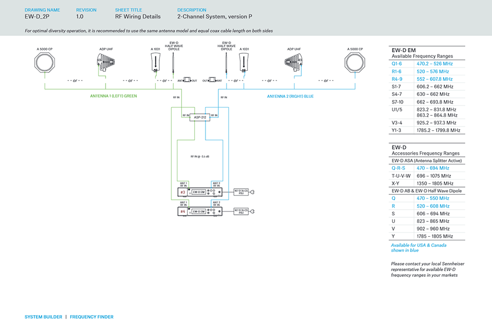
Task: Click the T-U-V-W range row
Action: pos(427,176)
